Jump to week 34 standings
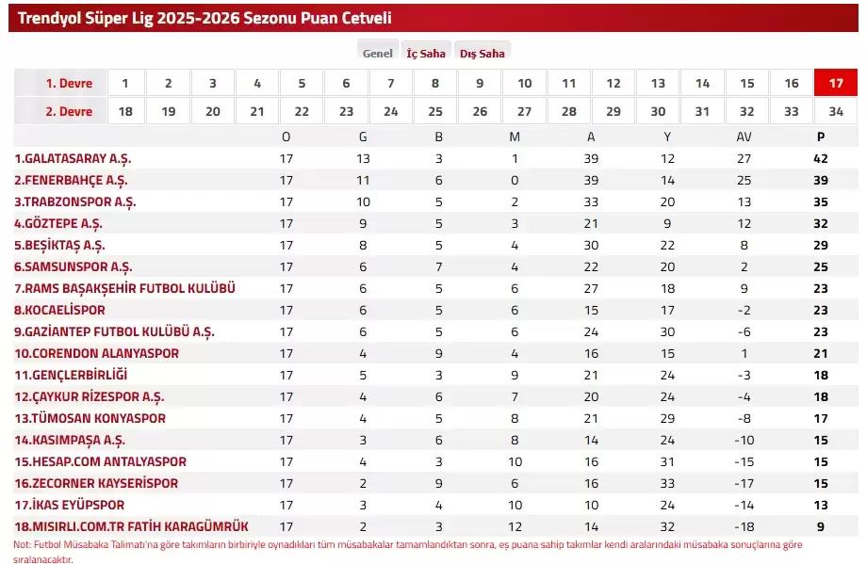Viewport: 867px width, 564px height. 835,111
